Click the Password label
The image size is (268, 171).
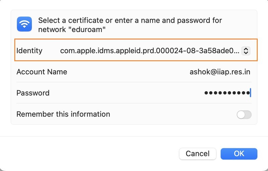click(33, 93)
